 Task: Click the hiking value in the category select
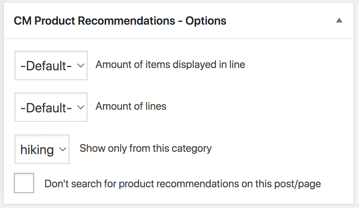[37, 150]
